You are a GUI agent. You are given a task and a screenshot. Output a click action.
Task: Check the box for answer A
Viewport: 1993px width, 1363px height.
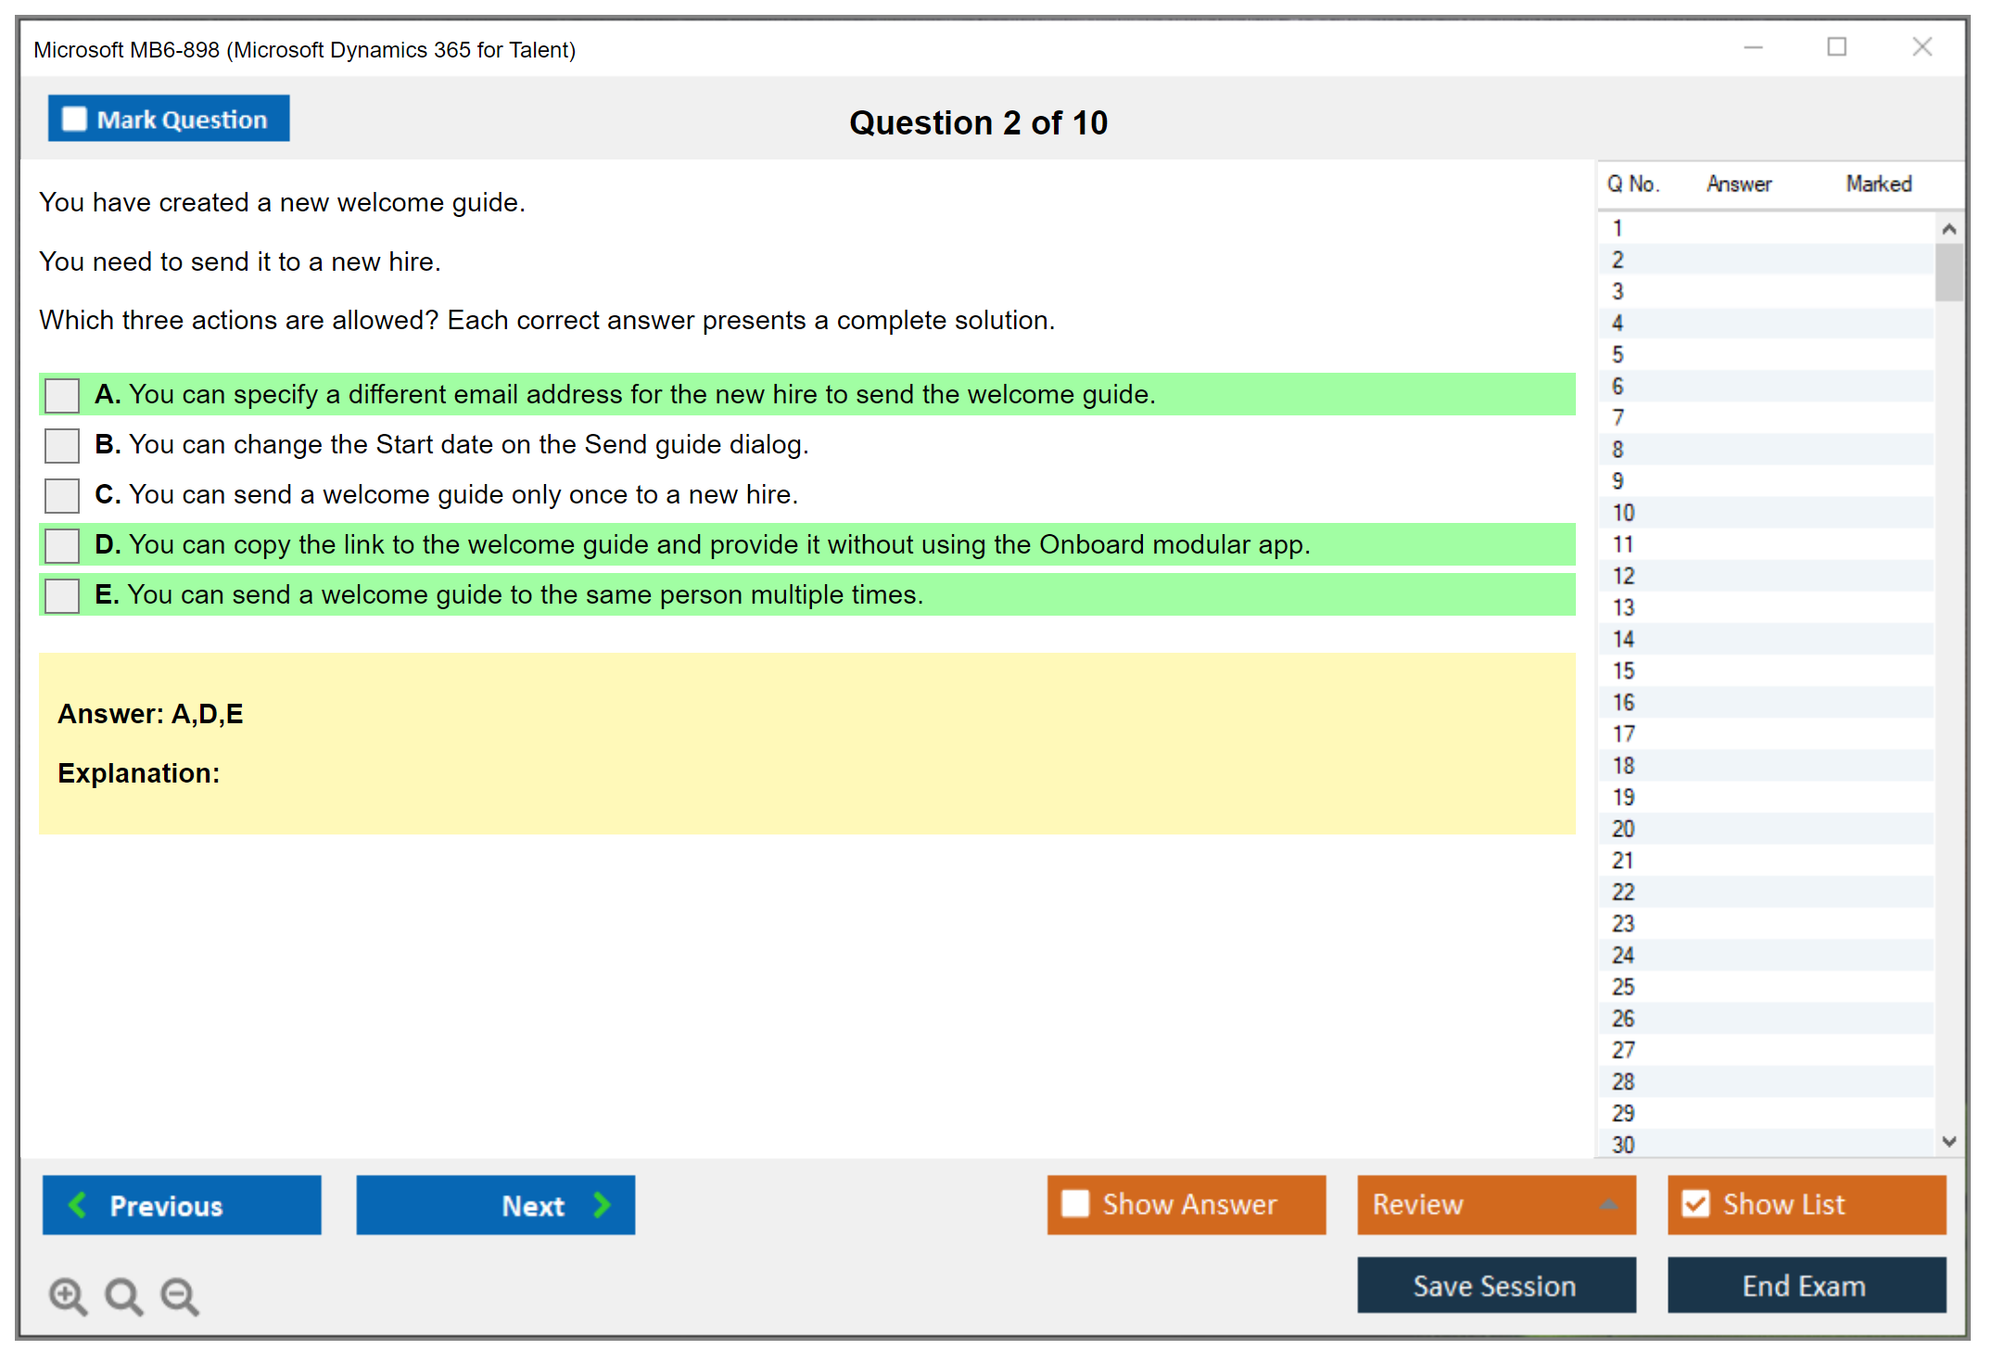[62, 395]
